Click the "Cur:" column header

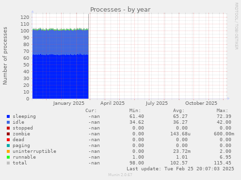click(91, 111)
